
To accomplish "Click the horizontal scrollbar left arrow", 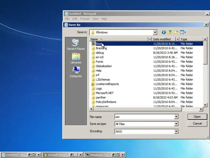I will pos(91,109).
